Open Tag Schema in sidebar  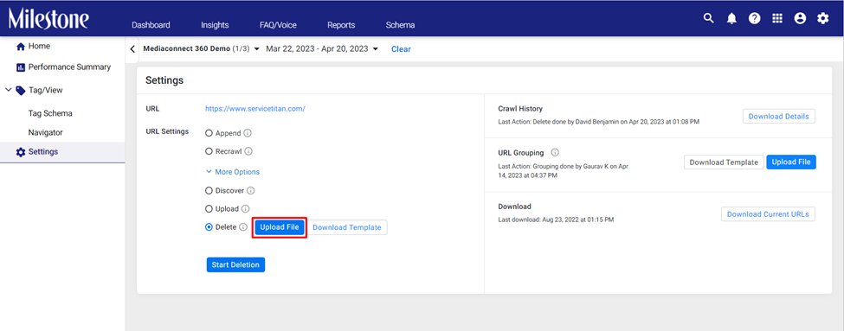(x=50, y=113)
